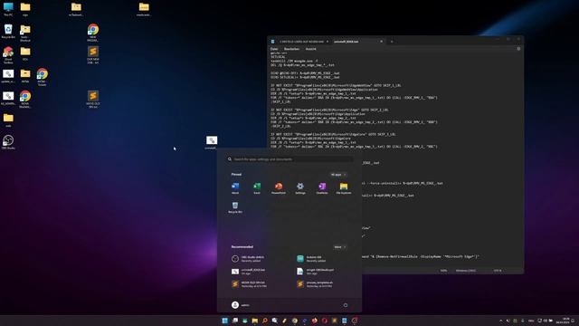This screenshot has height=326, width=579.
Task: Open the This PC desktop icon
Action: [x=8, y=9]
